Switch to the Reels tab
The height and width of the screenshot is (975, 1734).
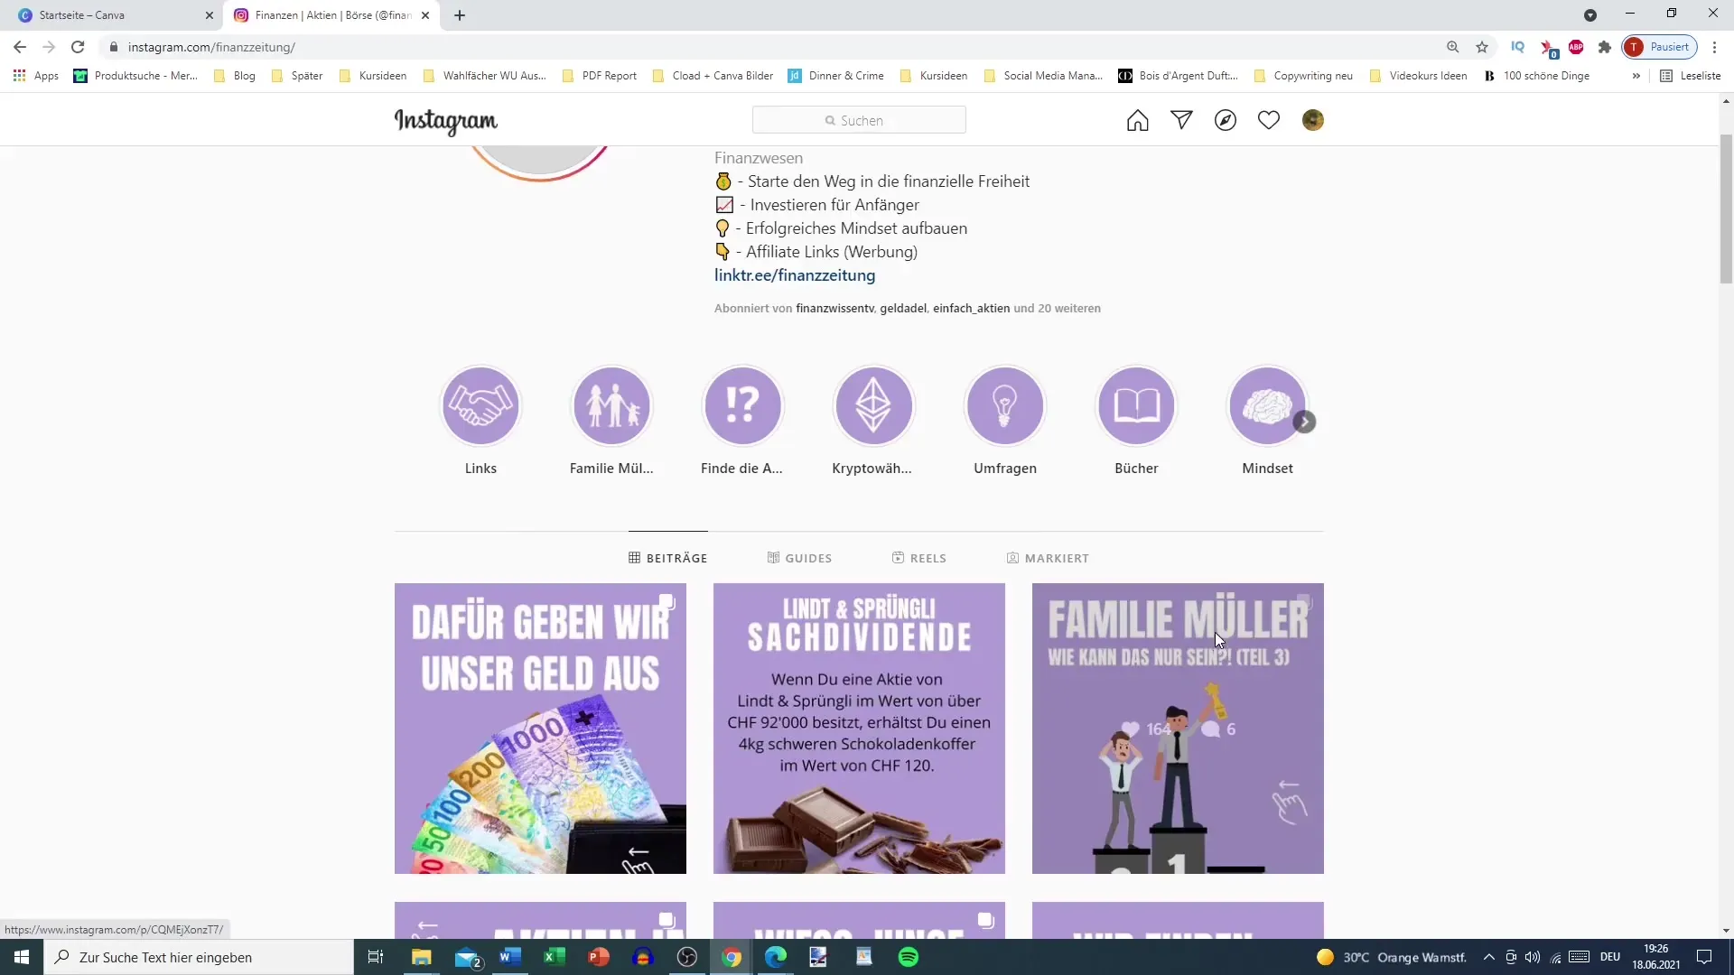(919, 558)
